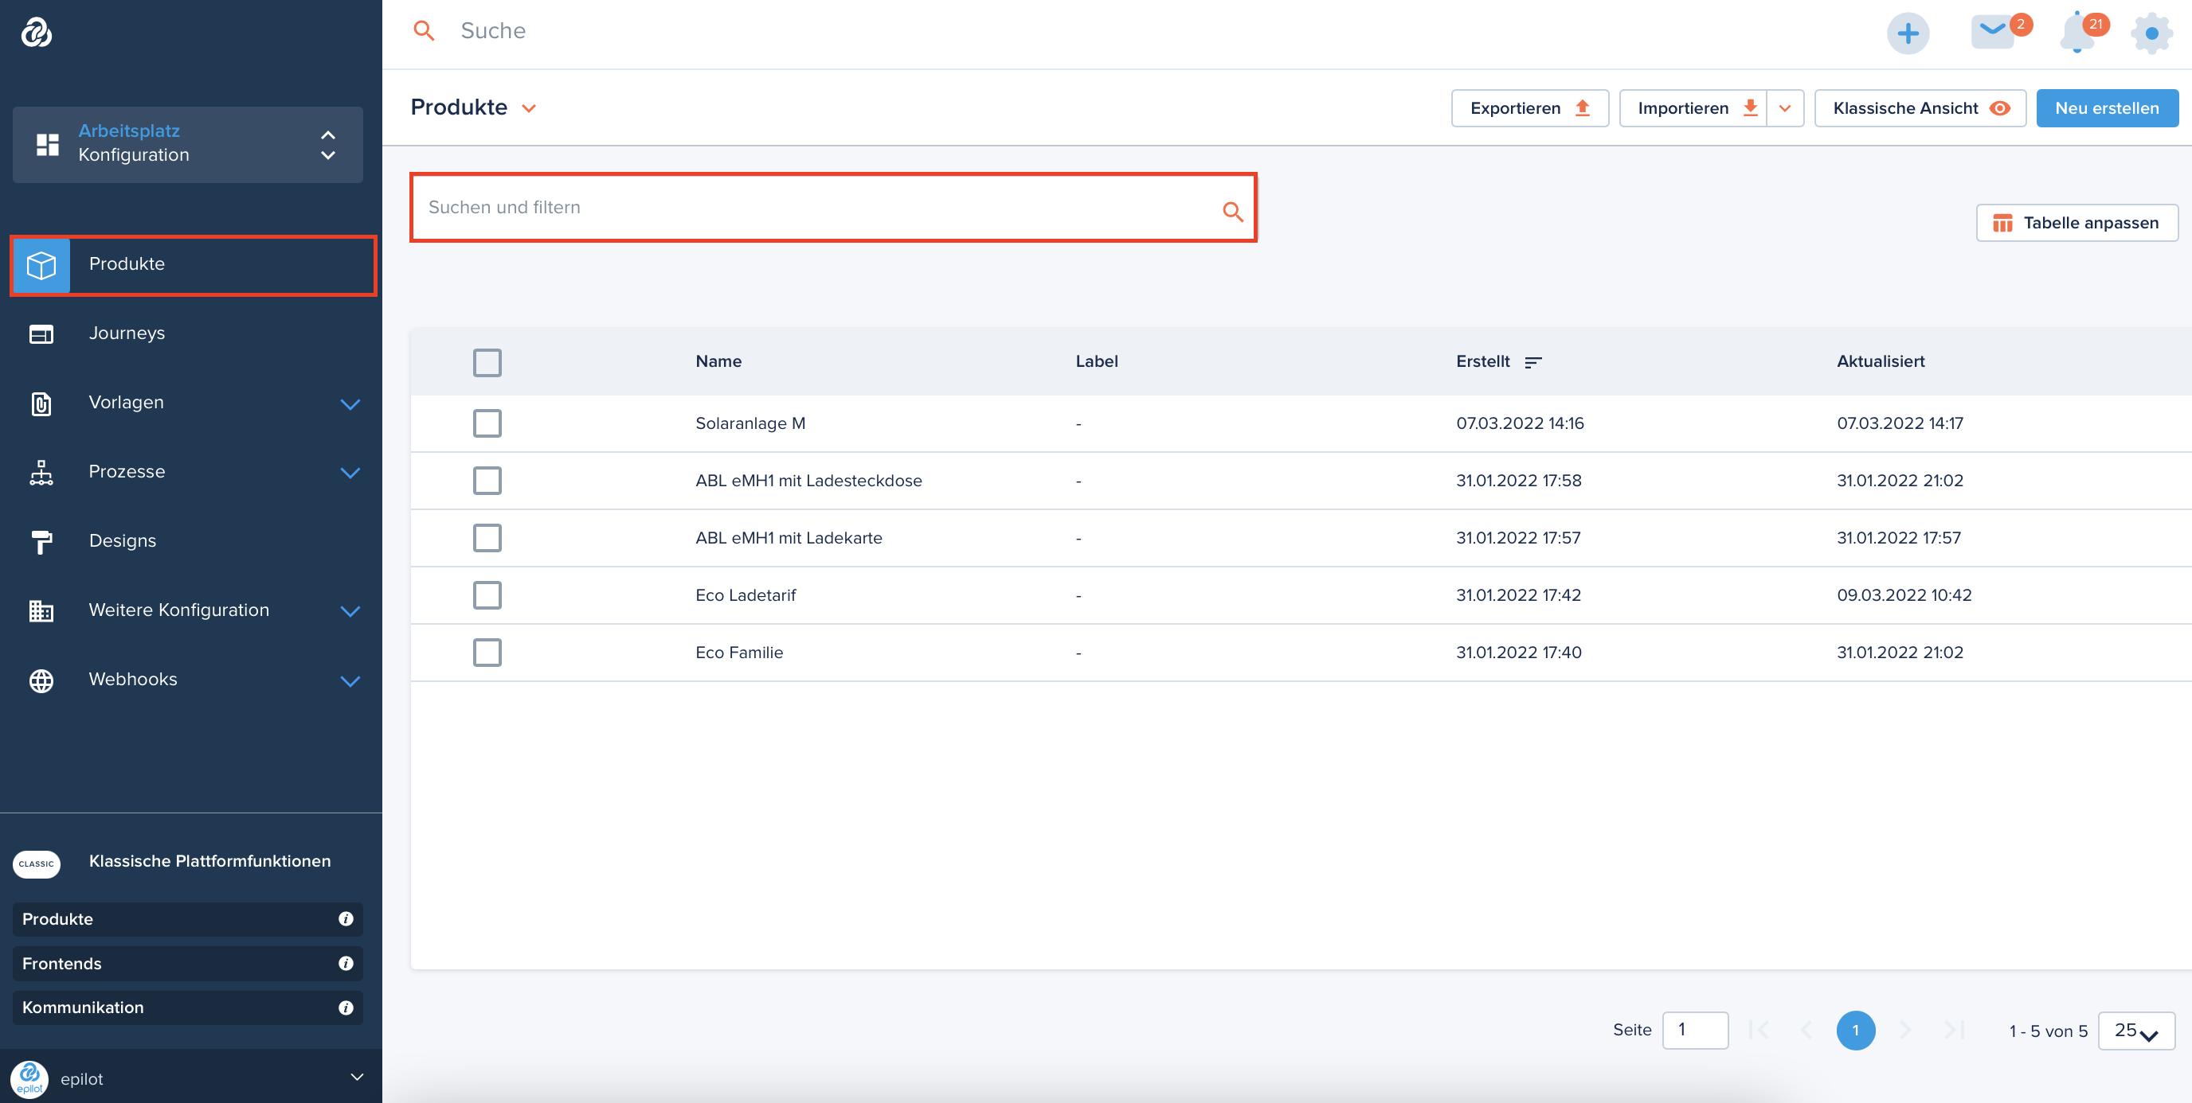Click into the Suchen und filtern field

click(833, 208)
